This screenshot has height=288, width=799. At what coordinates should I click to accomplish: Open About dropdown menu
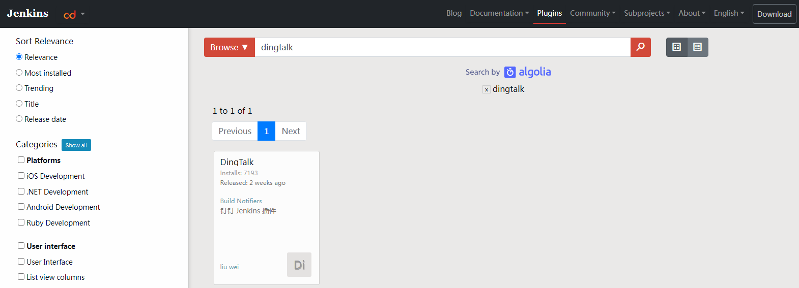click(x=692, y=13)
